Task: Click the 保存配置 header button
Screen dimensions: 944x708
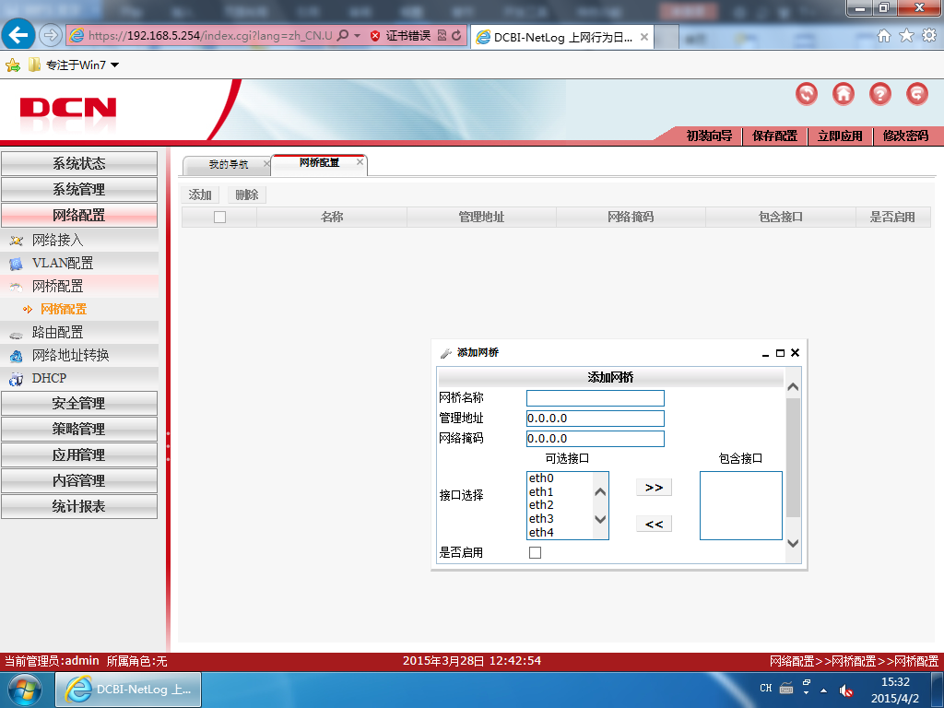Action: pyautogui.click(x=774, y=136)
